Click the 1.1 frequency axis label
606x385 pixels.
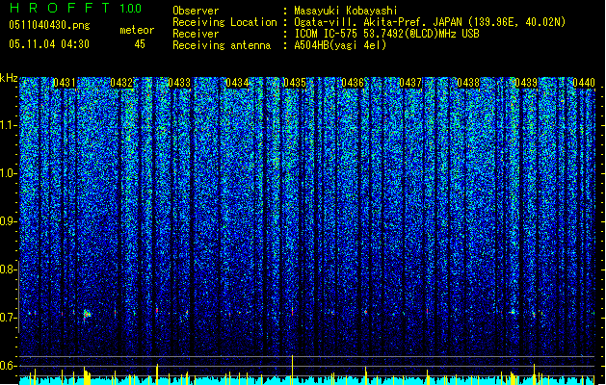[x=8, y=125]
